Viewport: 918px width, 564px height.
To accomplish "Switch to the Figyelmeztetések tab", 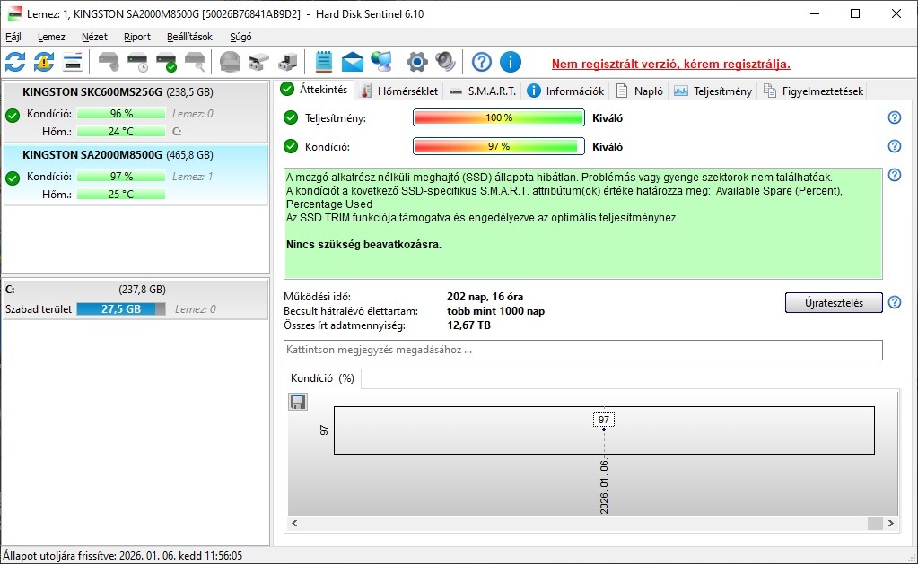I will click(x=814, y=91).
